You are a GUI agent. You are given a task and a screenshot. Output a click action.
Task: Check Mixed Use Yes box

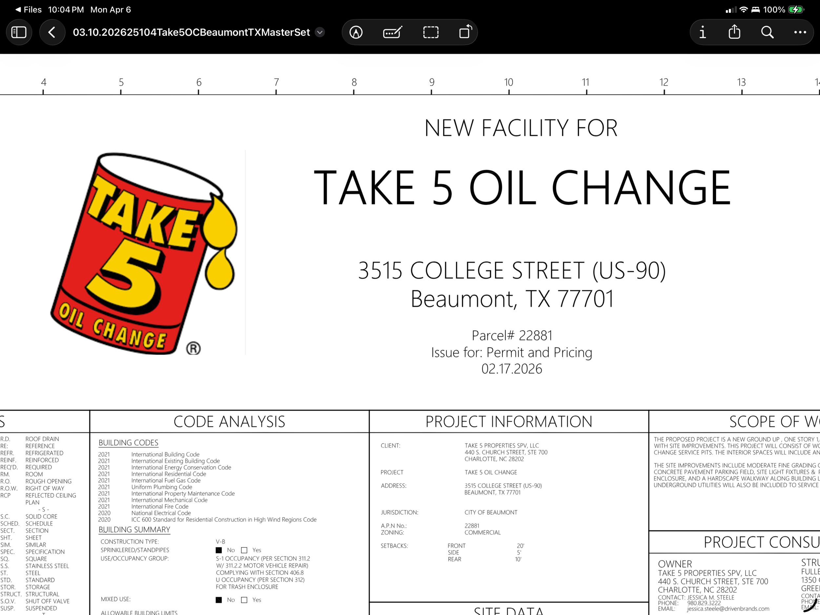pos(244,600)
